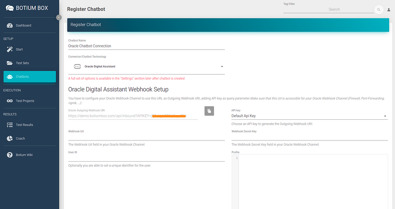Click into the Webhook Secret Key field
The image size is (395, 209).
pos(310,137)
